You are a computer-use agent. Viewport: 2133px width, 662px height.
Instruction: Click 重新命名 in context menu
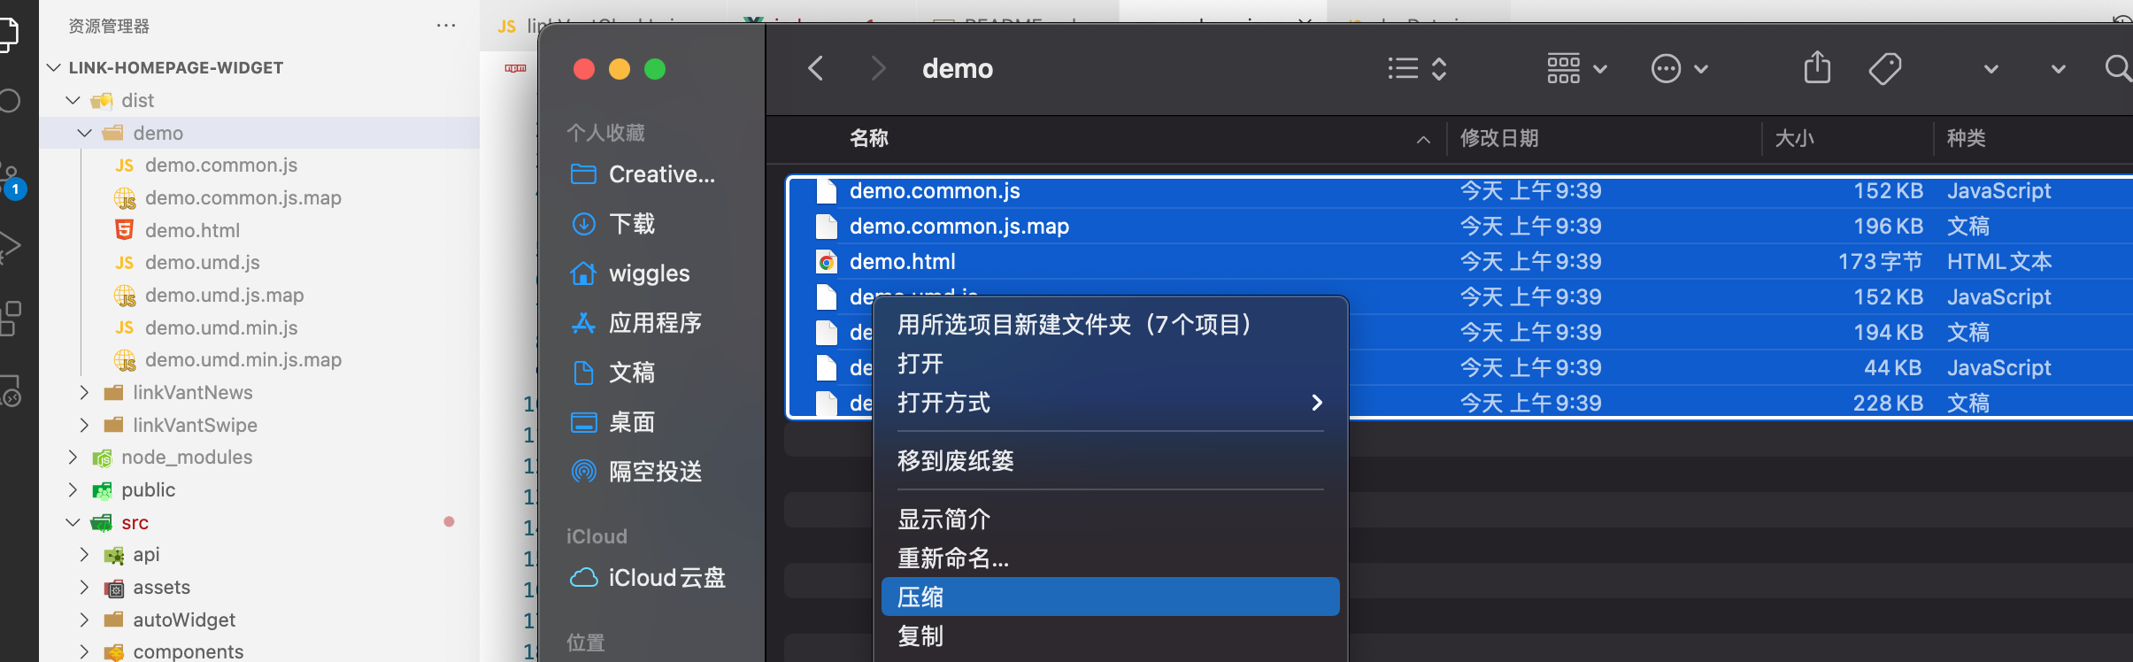click(952, 558)
